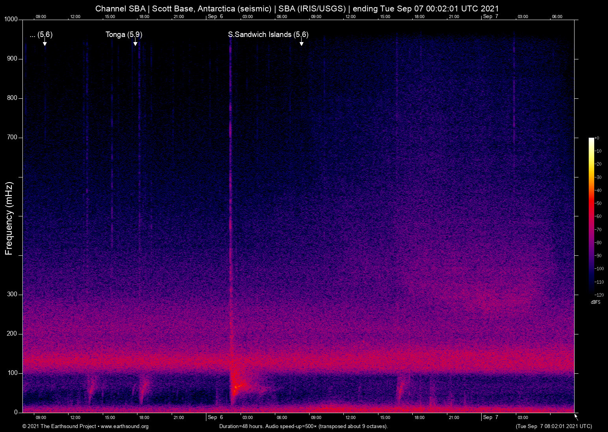This screenshot has height=432, width=608.
Task: Click the 09:00 tick on the bottom timeline
Action: point(41,417)
